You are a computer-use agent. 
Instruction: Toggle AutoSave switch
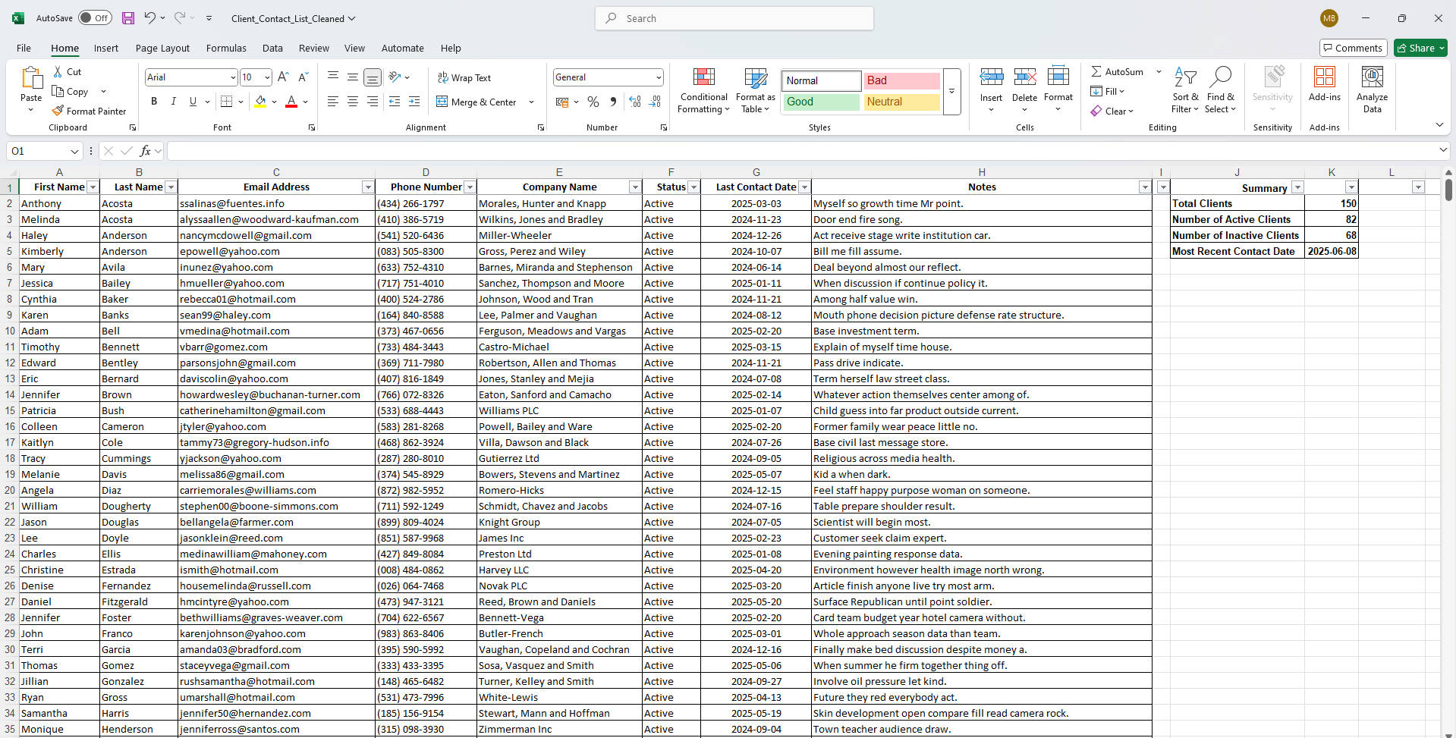click(x=96, y=18)
